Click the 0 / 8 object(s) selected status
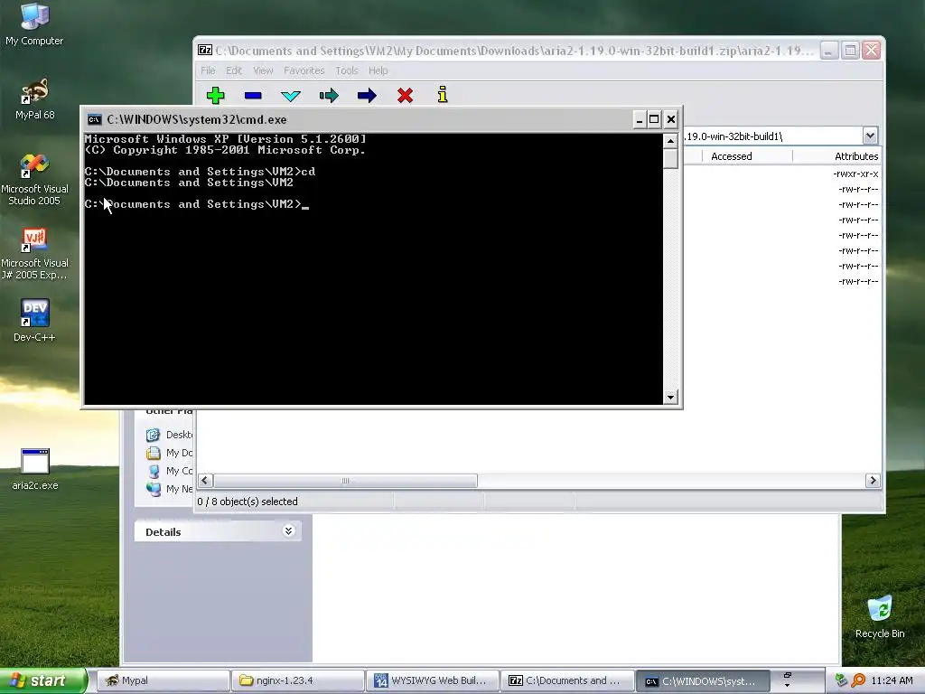The width and height of the screenshot is (925, 694). coord(248,502)
